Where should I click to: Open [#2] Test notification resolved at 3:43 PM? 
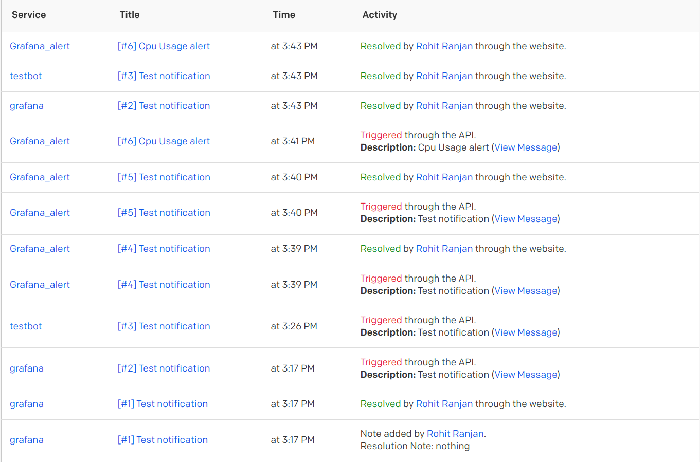(x=164, y=106)
